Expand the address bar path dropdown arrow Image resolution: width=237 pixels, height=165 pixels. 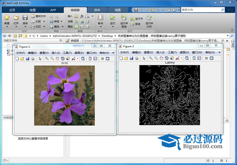pos(228,36)
